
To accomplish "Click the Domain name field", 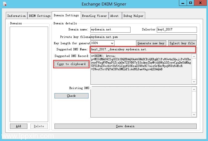I will click(110, 30).
